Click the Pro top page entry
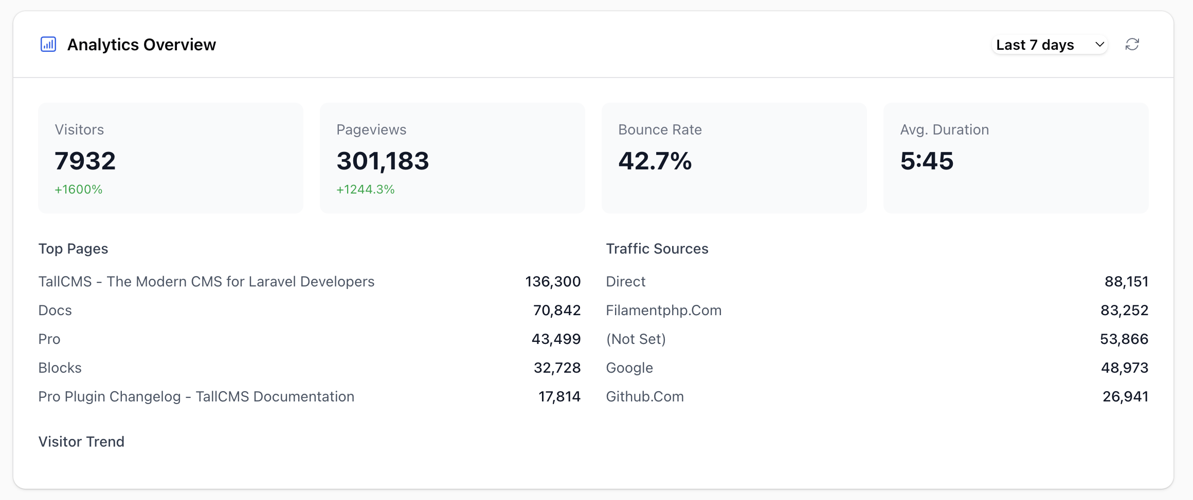The height and width of the screenshot is (500, 1193). point(310,339)
